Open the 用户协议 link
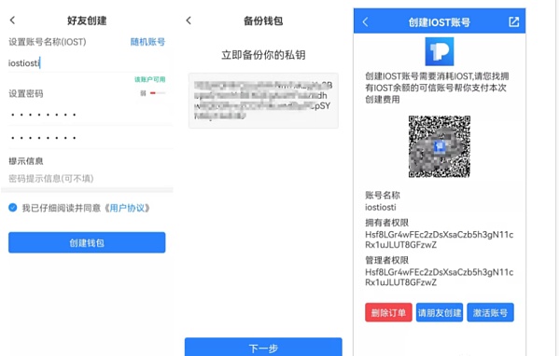Screen dimensions: 560x356 (x=127, y=208)
